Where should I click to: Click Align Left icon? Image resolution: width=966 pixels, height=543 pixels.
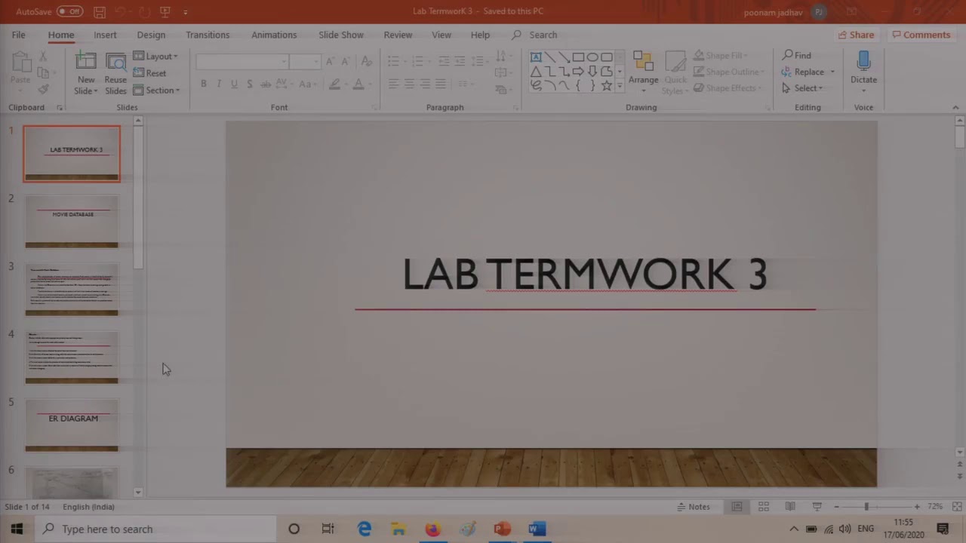tap(393, 84)
